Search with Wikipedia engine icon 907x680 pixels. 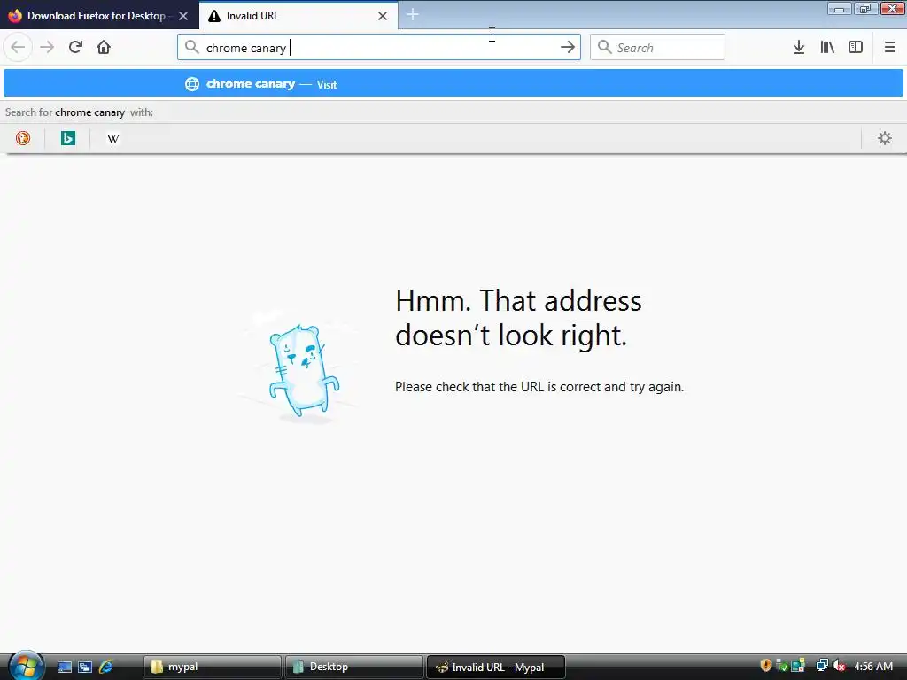(x=113, y=138)
